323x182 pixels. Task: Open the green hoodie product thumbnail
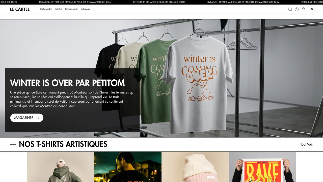[x=61, y=167]
